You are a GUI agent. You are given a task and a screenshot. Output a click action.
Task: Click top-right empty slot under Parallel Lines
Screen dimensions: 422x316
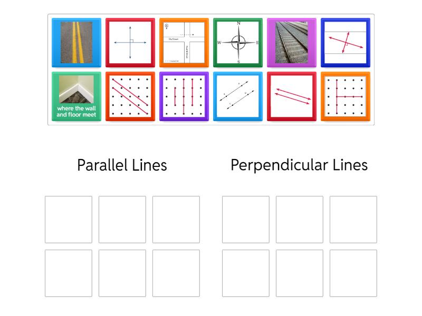point(176,220)
